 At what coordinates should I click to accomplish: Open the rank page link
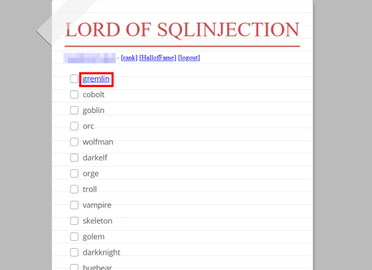click(129, 58)
